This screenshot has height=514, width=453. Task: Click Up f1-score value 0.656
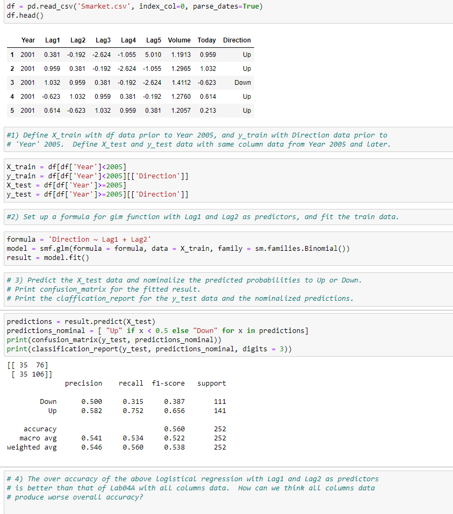175,411
